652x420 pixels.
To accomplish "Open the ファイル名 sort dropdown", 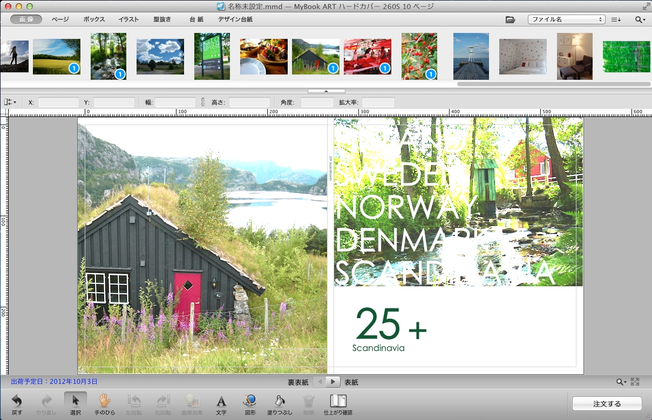I will [x=566, y=19].
